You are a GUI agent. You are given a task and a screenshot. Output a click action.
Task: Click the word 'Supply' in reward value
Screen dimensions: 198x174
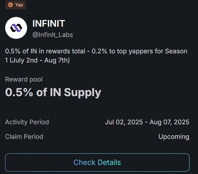[83, 93]
